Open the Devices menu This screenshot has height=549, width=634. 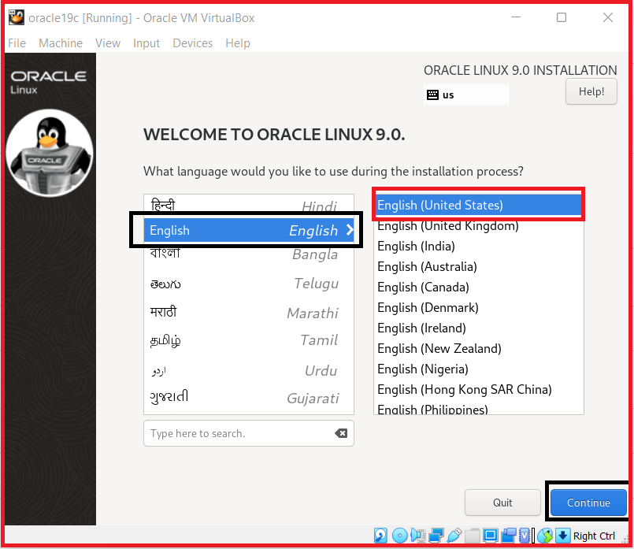tap(192, 43)
